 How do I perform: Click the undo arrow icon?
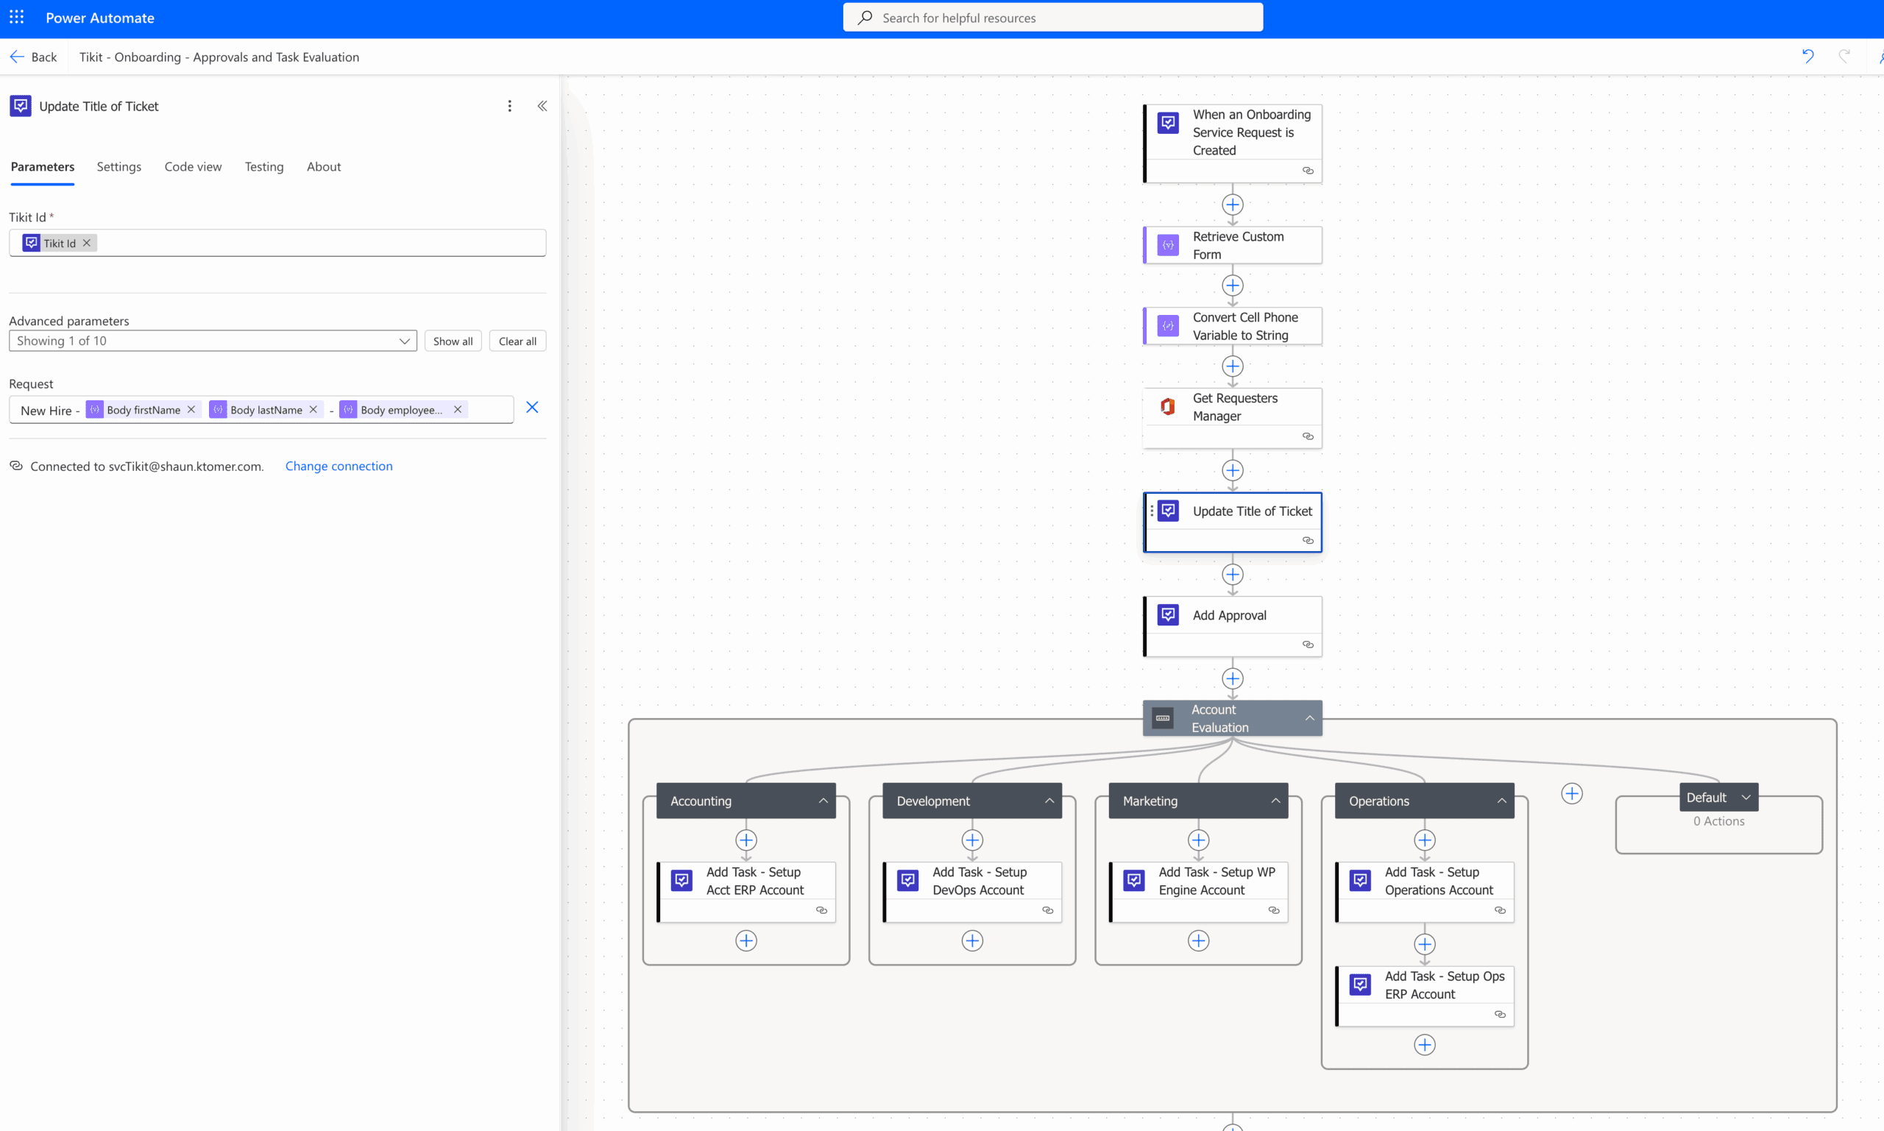pyautogui.click(x=1807, y=56)
